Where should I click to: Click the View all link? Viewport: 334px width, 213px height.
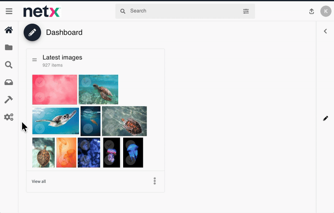(39, 181)
